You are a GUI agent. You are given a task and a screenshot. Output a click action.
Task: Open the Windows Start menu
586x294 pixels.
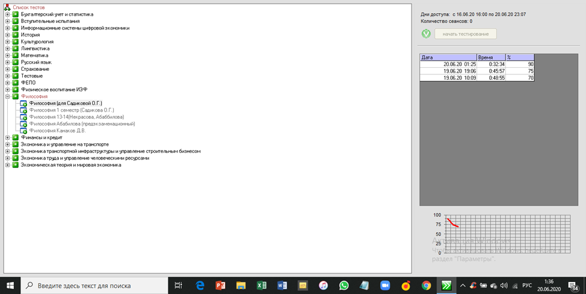point(10,286)
